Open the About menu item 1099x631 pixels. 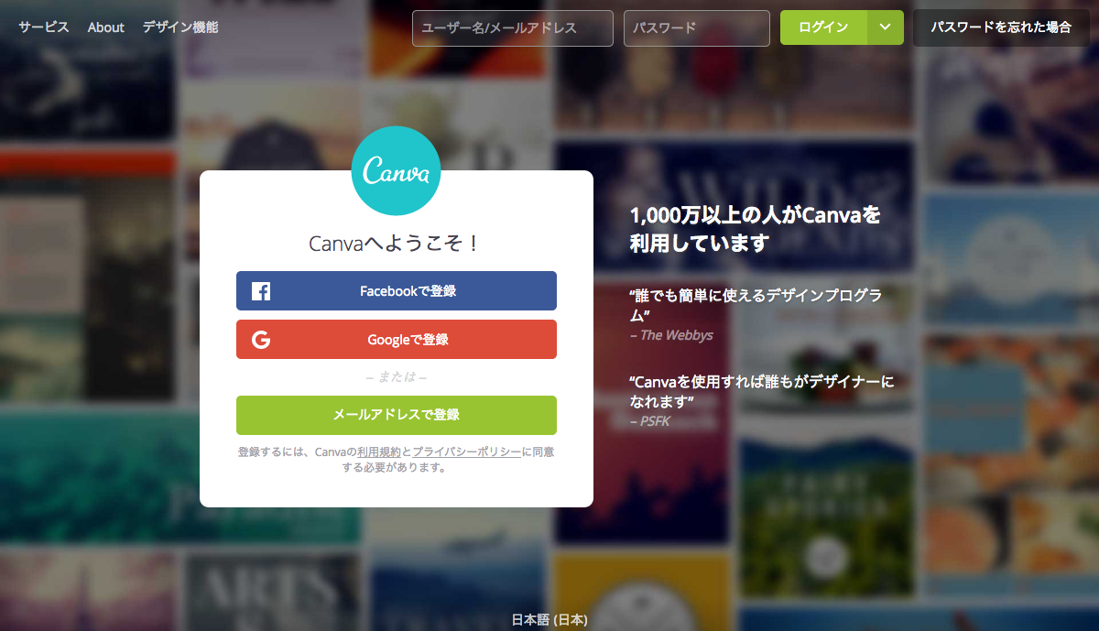(106, 27)
